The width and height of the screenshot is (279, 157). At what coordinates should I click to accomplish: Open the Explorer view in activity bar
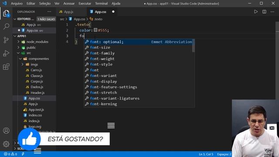tap(6, 14)
